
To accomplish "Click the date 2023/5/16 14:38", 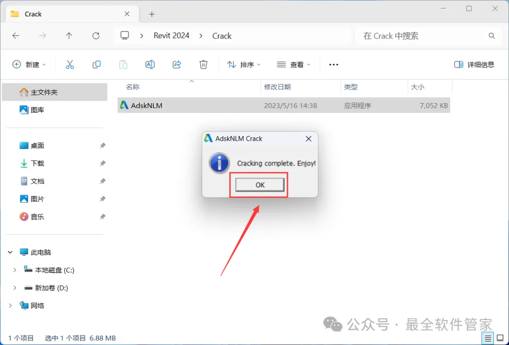I will pos(290,106).
